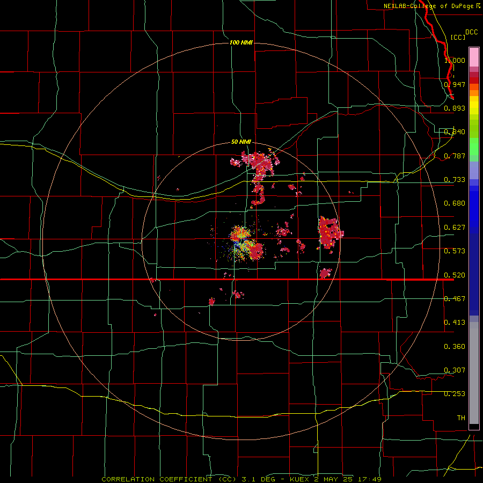483x483 pixels.
Task: Select the DCC label above the legend
Action: pyautogui.click(x=472, y=32)
